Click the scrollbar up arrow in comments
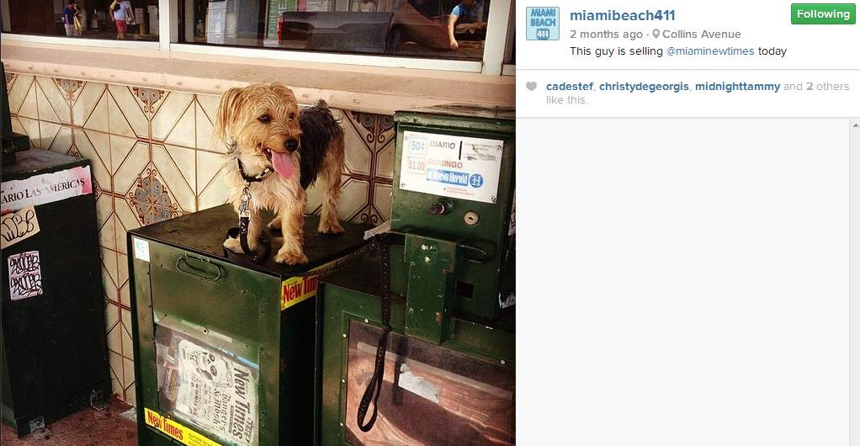The image size is (860, 446). tap(856, 125)
